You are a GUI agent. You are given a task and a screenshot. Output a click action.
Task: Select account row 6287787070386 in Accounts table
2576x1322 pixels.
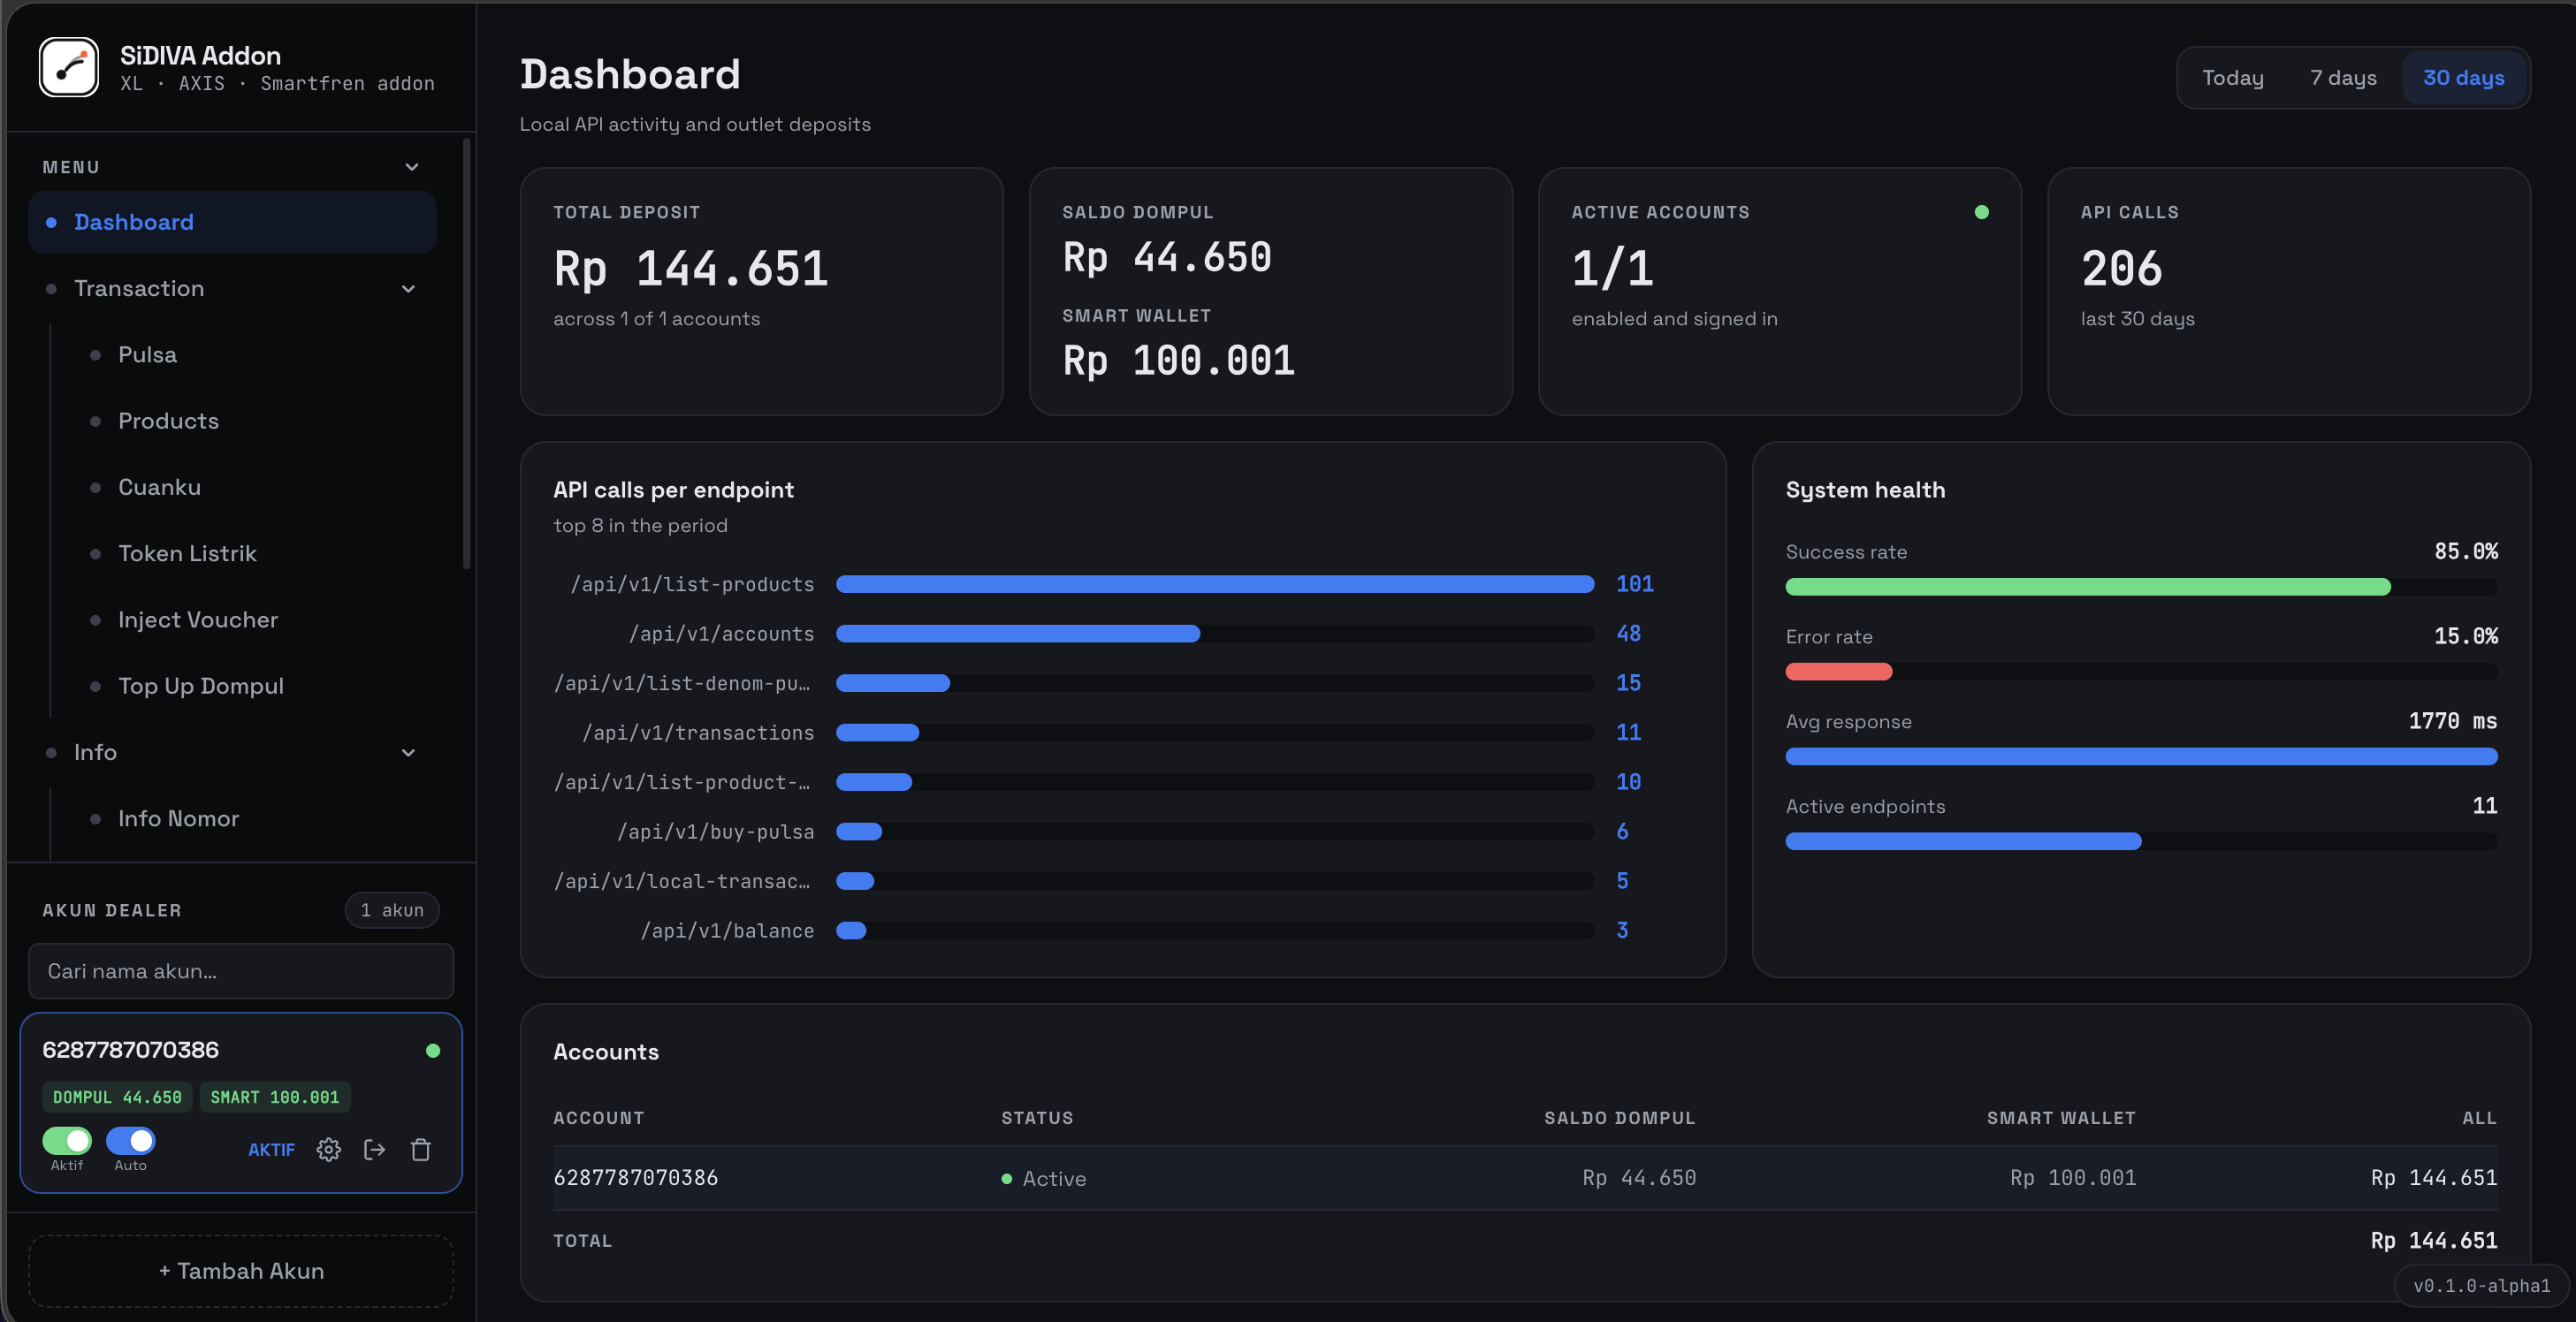pyautogui.click(x=1525, y=1178)
